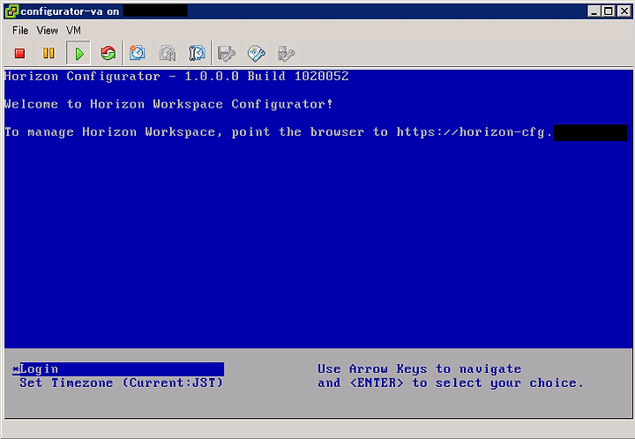Screen dimensions: 635x439
Task: Open the File menu
Action: tap(20, 30)
